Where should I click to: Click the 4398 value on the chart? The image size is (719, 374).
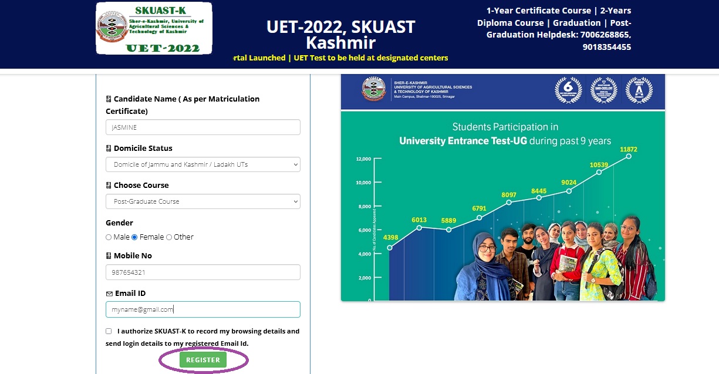point(390,238)
